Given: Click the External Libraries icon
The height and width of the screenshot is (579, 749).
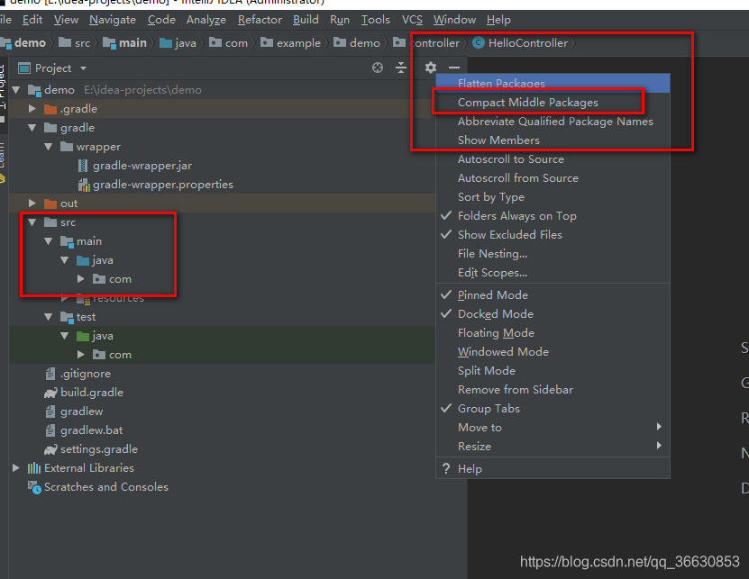Looking at the screenshot, I should point(34,468).
